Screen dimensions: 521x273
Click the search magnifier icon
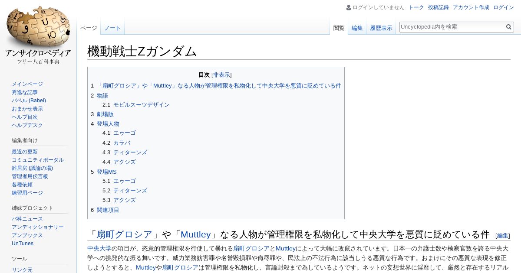coord(509,27)
